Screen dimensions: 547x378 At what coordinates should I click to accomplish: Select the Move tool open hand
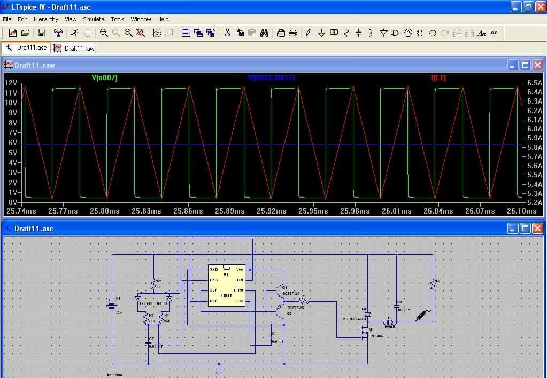point(408,33)
